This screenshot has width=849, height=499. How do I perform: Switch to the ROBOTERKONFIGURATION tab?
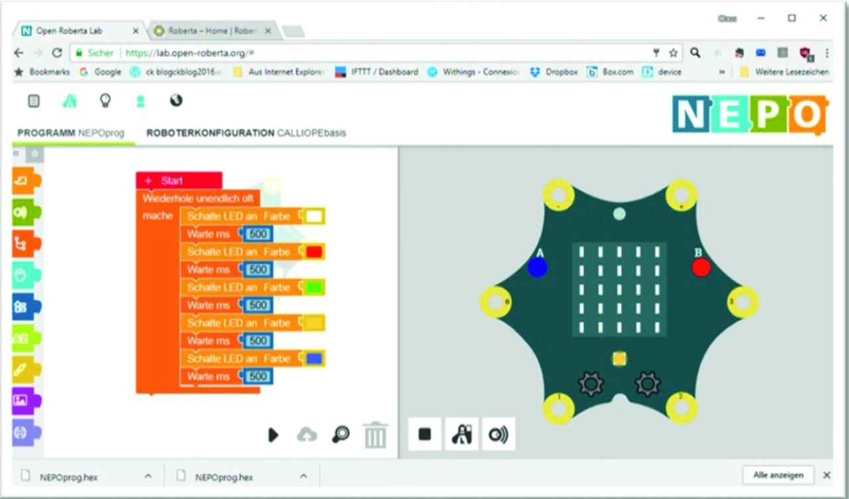pyautogui.click(x=246, y=133)
